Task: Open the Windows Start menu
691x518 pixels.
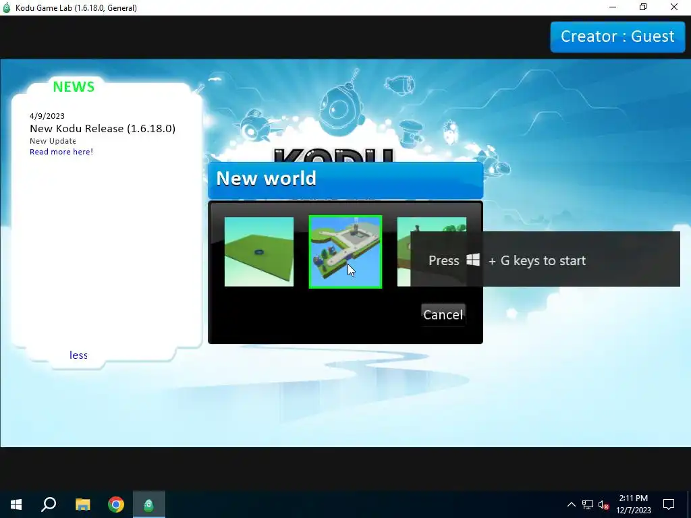Action: pos(16,505)
